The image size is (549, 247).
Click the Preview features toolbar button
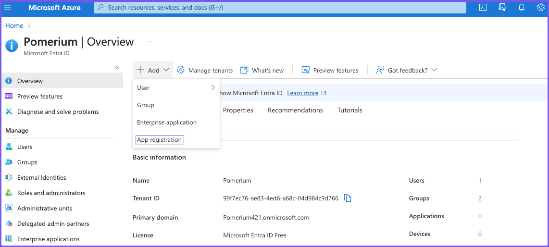[330, 70]
